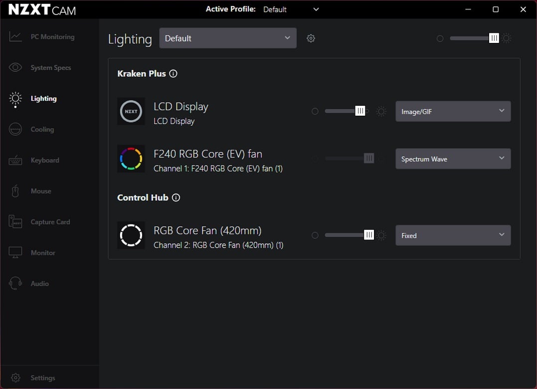Maximize the NZXT CAM window
Viewport: 537px width, 389px height.
coord(496,9)
